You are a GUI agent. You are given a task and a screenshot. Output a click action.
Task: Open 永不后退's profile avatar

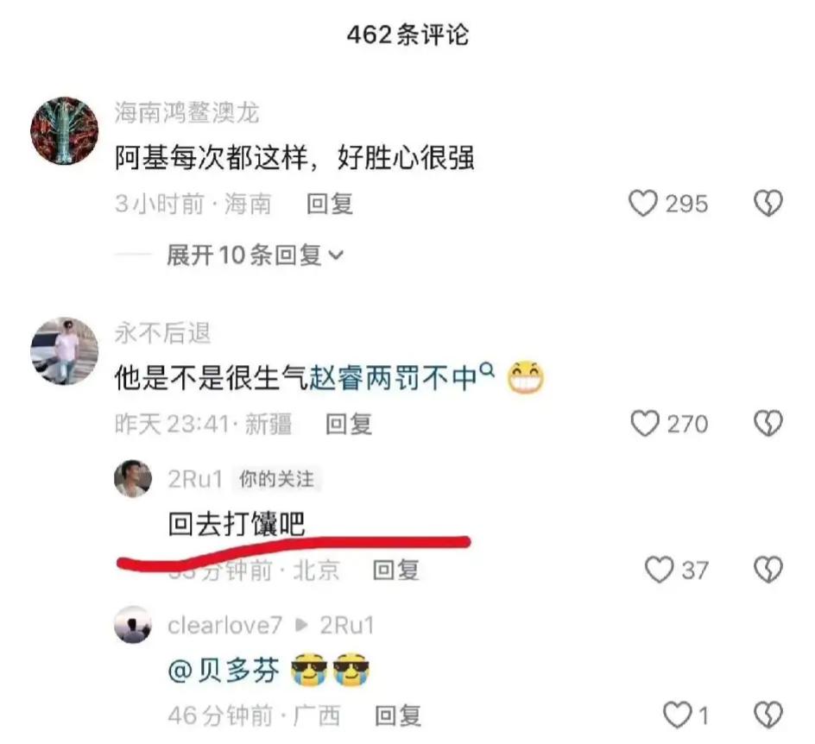[65, 350]
